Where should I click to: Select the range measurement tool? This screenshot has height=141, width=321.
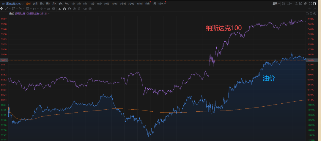[x=35, y=9]
